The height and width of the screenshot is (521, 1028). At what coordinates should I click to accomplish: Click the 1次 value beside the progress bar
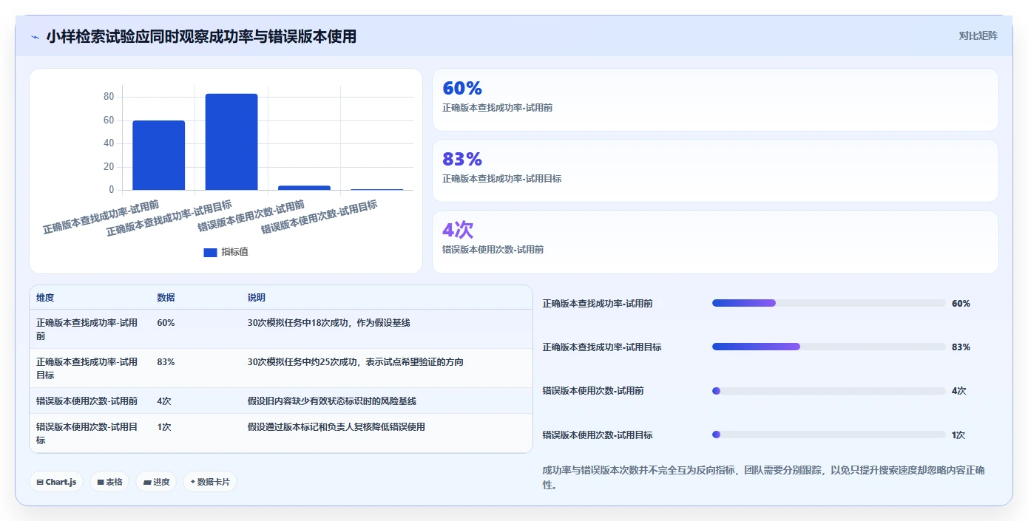click(958, 435)
